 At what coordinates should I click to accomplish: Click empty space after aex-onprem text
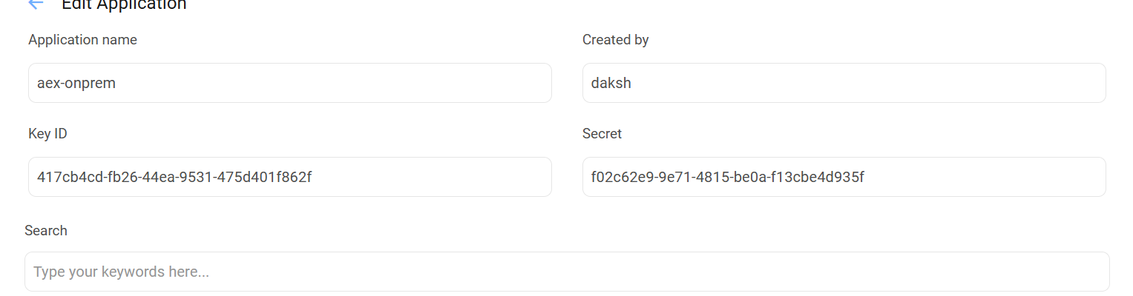[x=371, y=83]
